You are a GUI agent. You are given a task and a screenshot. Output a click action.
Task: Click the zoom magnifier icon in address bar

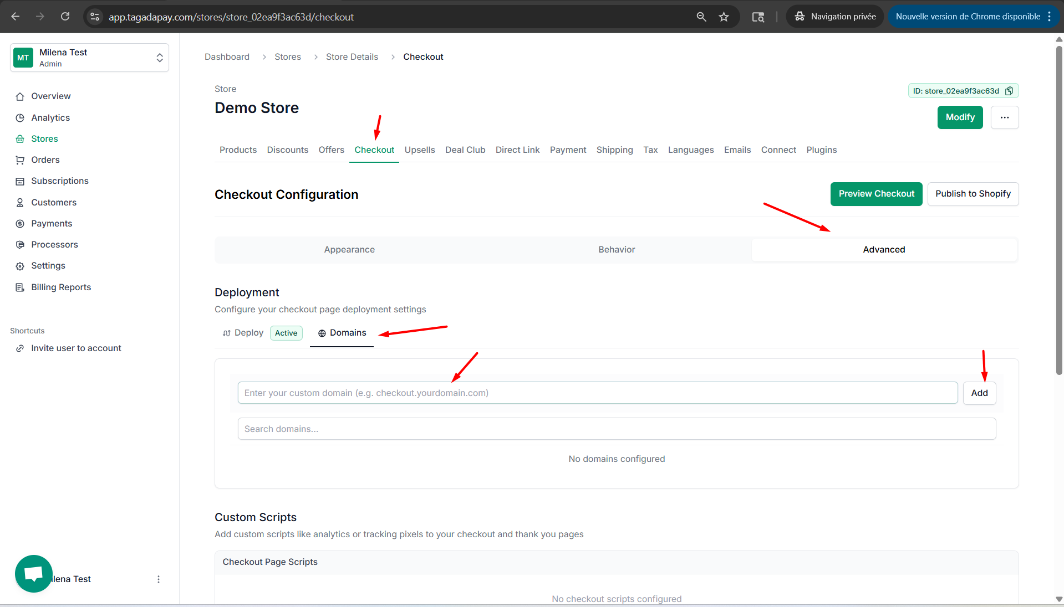701,17
